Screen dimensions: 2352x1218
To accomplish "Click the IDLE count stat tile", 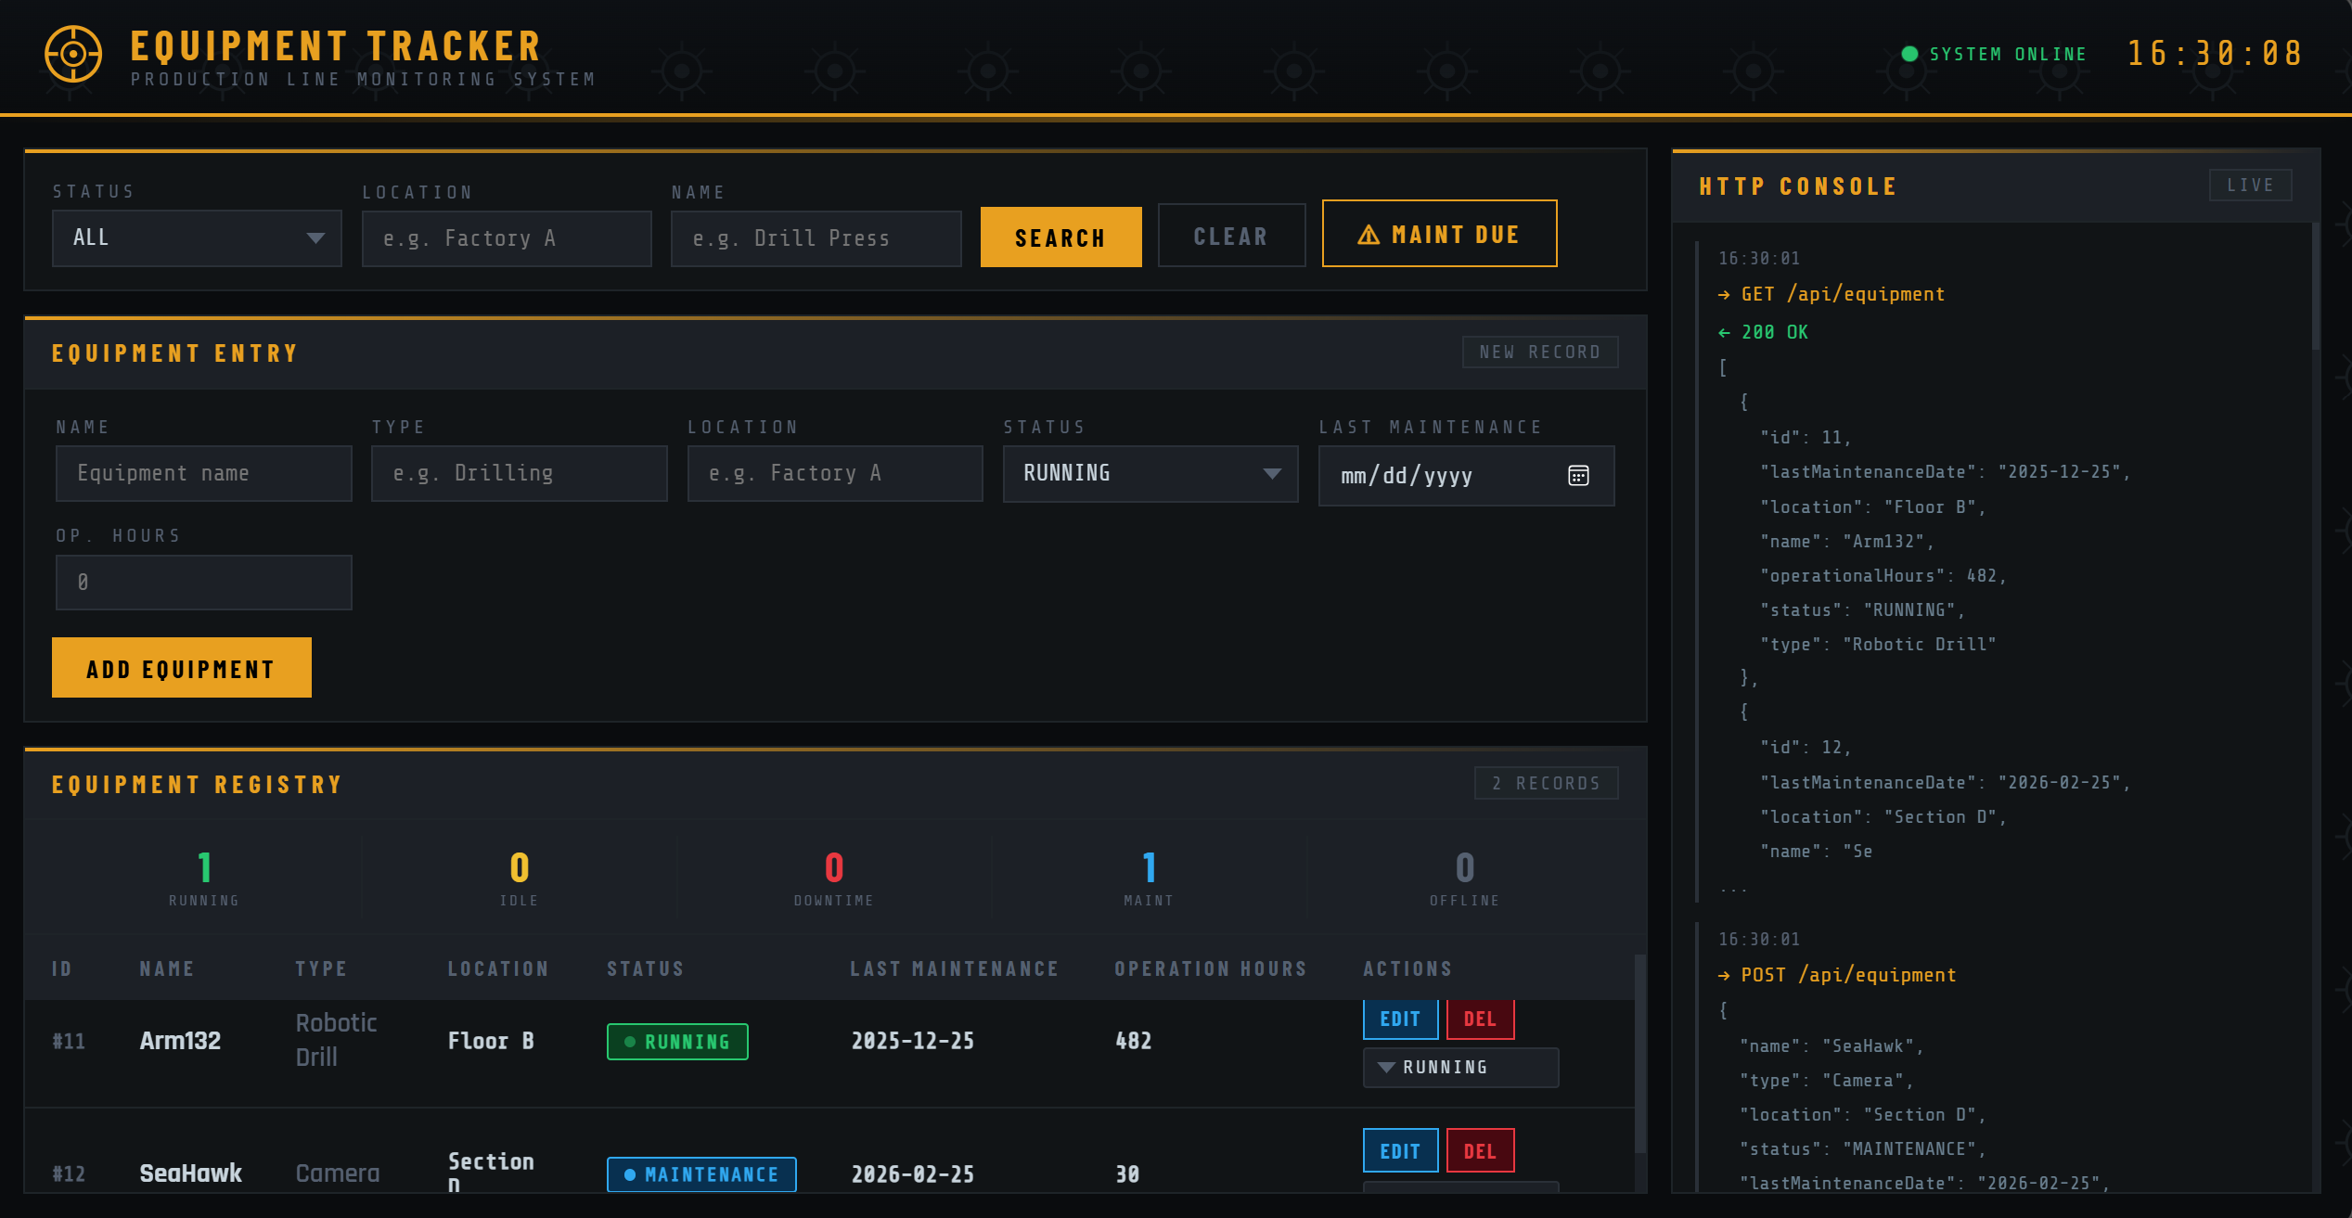I will pos(520,878).
